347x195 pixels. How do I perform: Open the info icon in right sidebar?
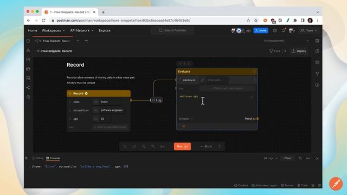(x=317, y=85)
